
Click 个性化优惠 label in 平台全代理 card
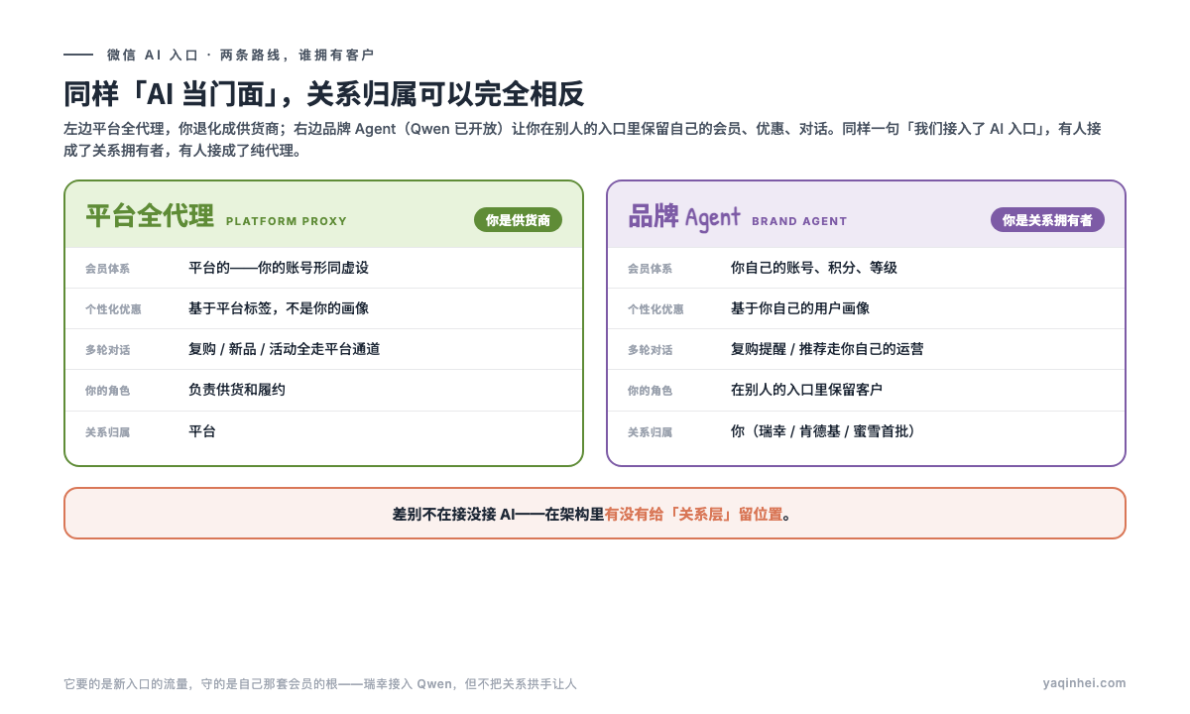113,309
